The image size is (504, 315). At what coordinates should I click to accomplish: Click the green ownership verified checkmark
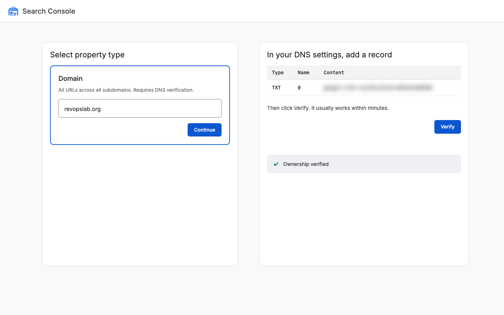(276, 164)
